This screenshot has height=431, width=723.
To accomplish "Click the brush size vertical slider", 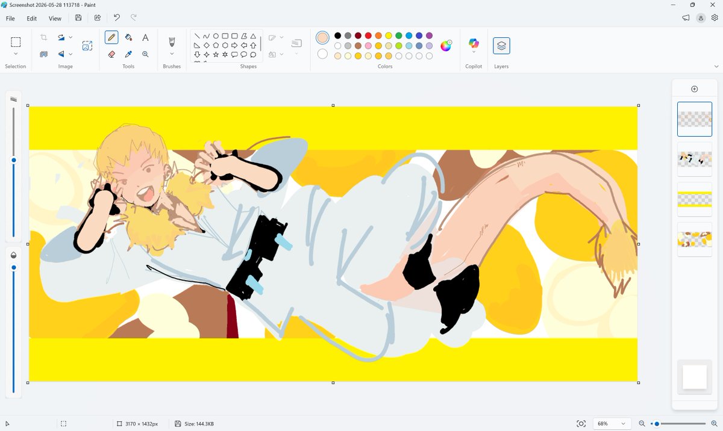I will 13,172.
